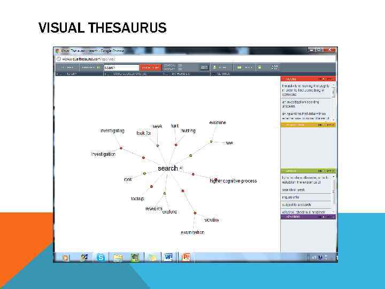This screenshot has height=289, width=385.
Task: Click meaning node joining scrutiny and examination
Action: (x=195, y=213)
